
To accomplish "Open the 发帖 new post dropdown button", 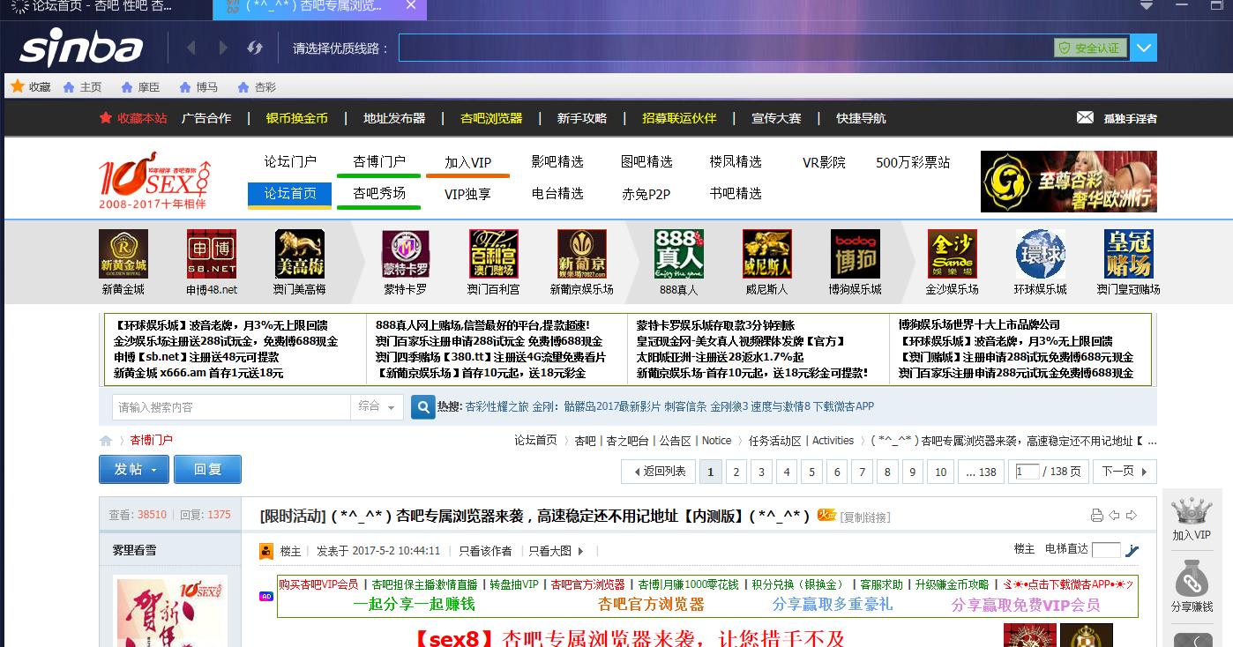I will point(133,470).
